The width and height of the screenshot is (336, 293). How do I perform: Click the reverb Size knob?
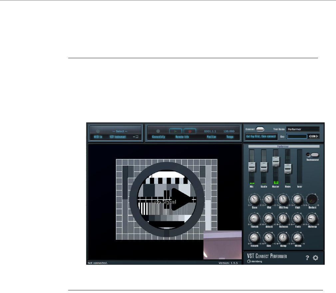tap(269, 238)
